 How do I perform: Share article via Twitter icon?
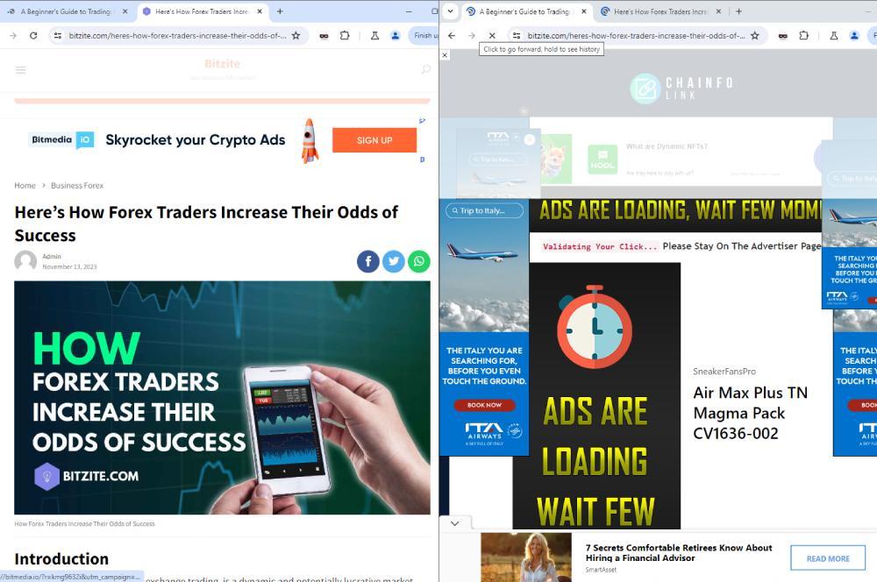[x=394, y=261]
